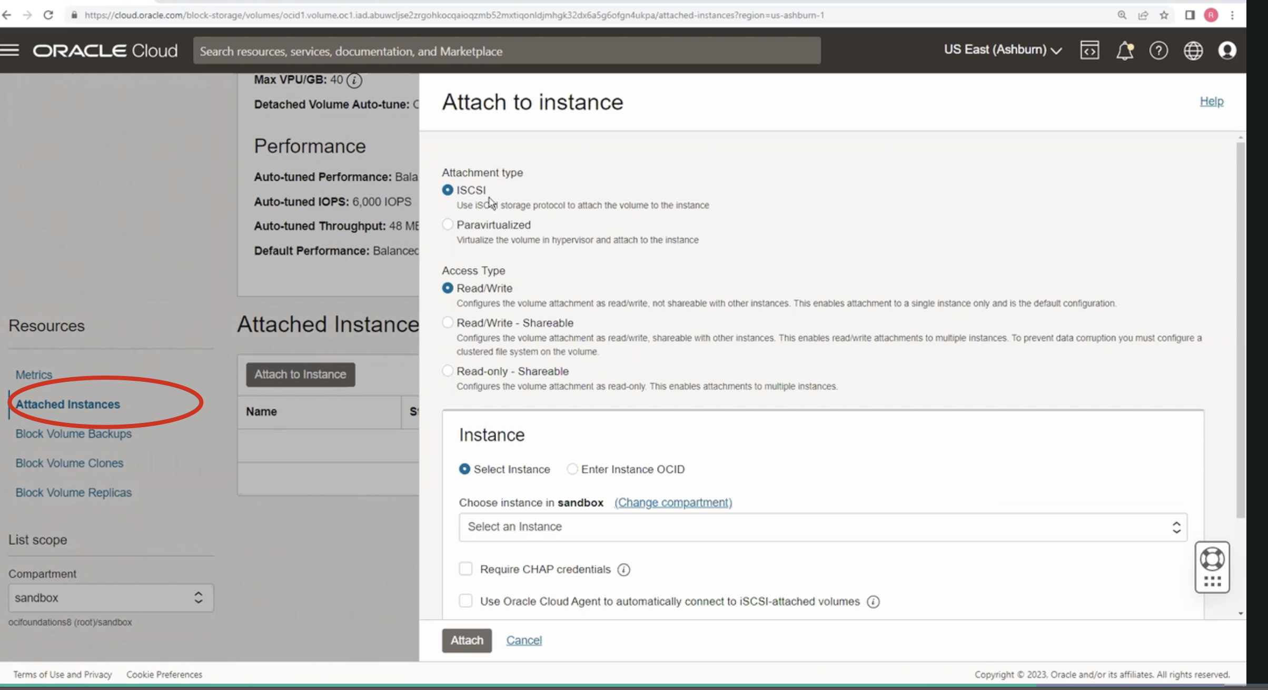Open Cloud Shell developer tools icon
Image resolution: width=1268 pixels, height=690 pixels.
pyautogui.click(x=1089, y=51)
